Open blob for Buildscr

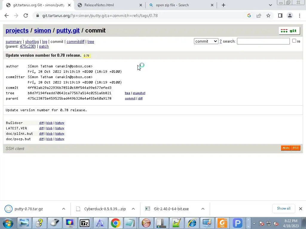[x=49, y=123]
